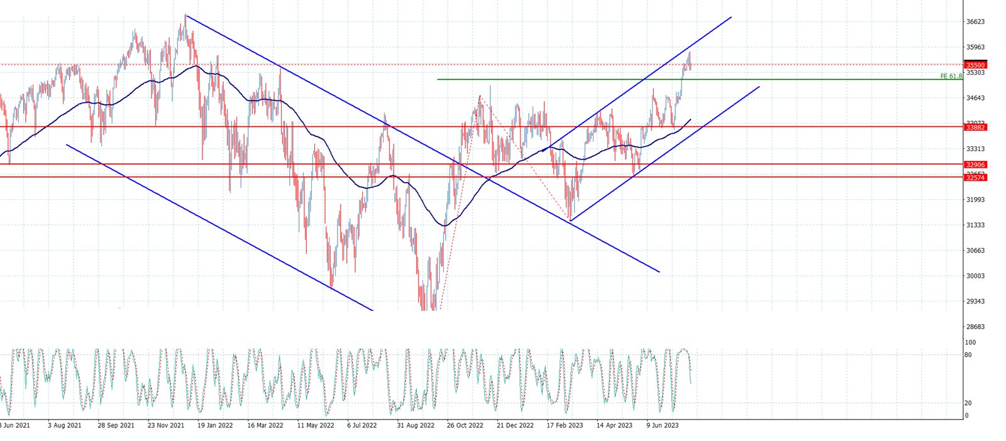Click the oscillator 100 level label
The image size is (1006, 441).
[970, 342]
